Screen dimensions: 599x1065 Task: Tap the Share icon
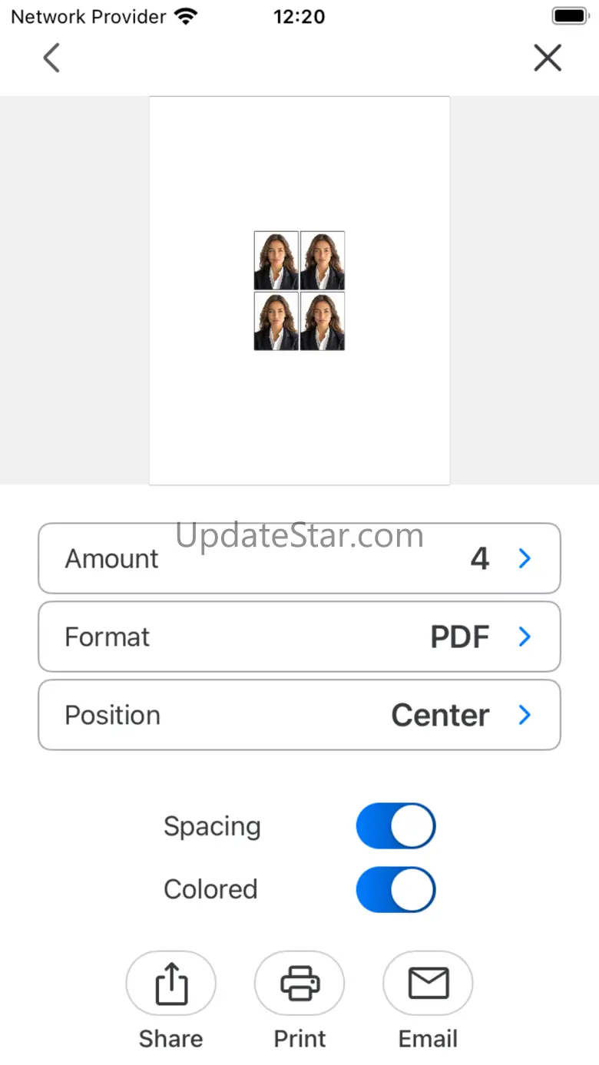[x=170, y=983]
